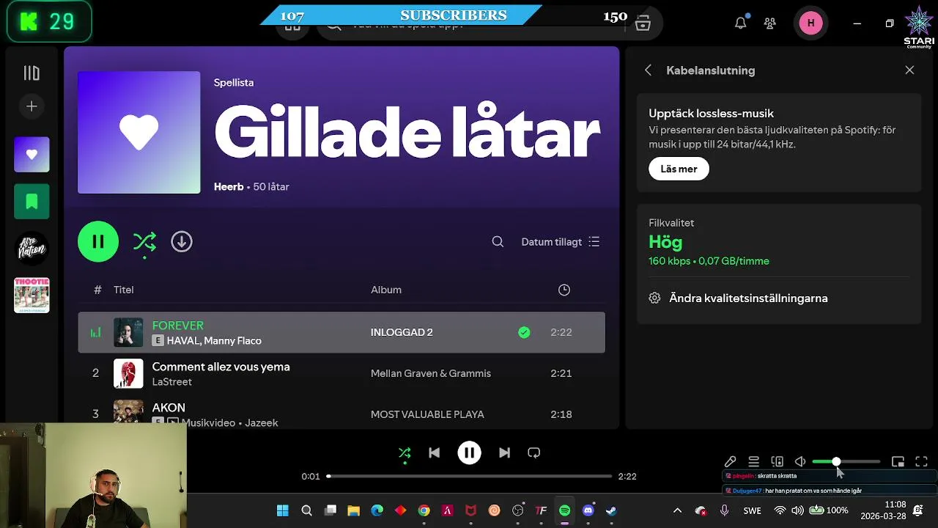This screenshot has height=528, width=938.
Task: Open Liked Songs heart tile in sidebar
Action: pos(32,155)
